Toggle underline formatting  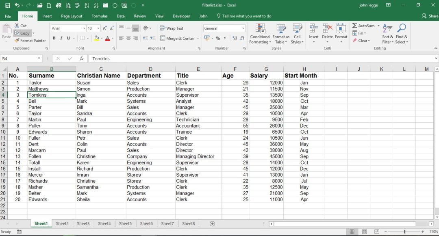pyautogui.click(x=68, y=38)
